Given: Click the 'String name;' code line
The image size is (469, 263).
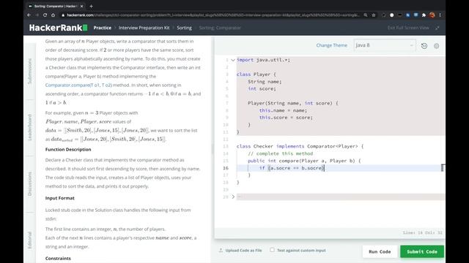Looking at the screenshot, I should click(x=265, y=81).
